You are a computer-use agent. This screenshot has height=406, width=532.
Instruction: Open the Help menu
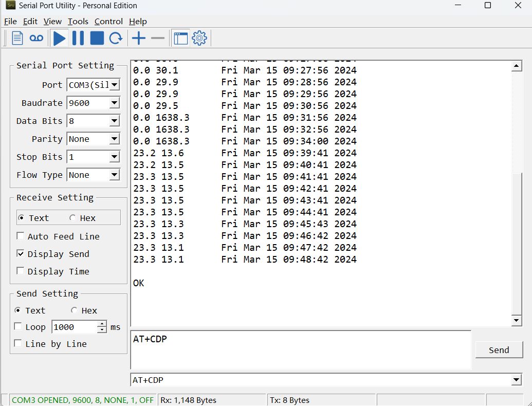point(138,22)
